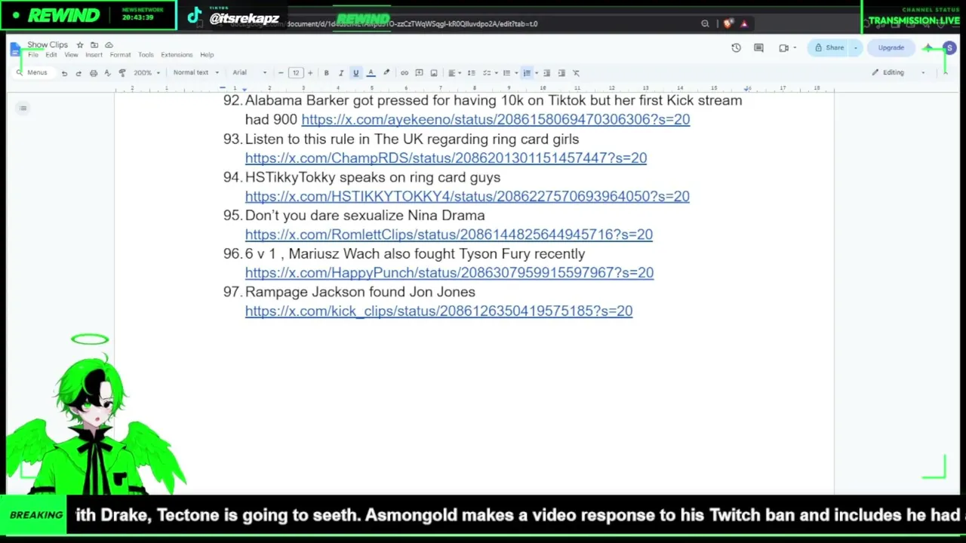This screenshot has height=543, width=966.
Task: Activate the Paint format tool
Action: coord(122,73)
